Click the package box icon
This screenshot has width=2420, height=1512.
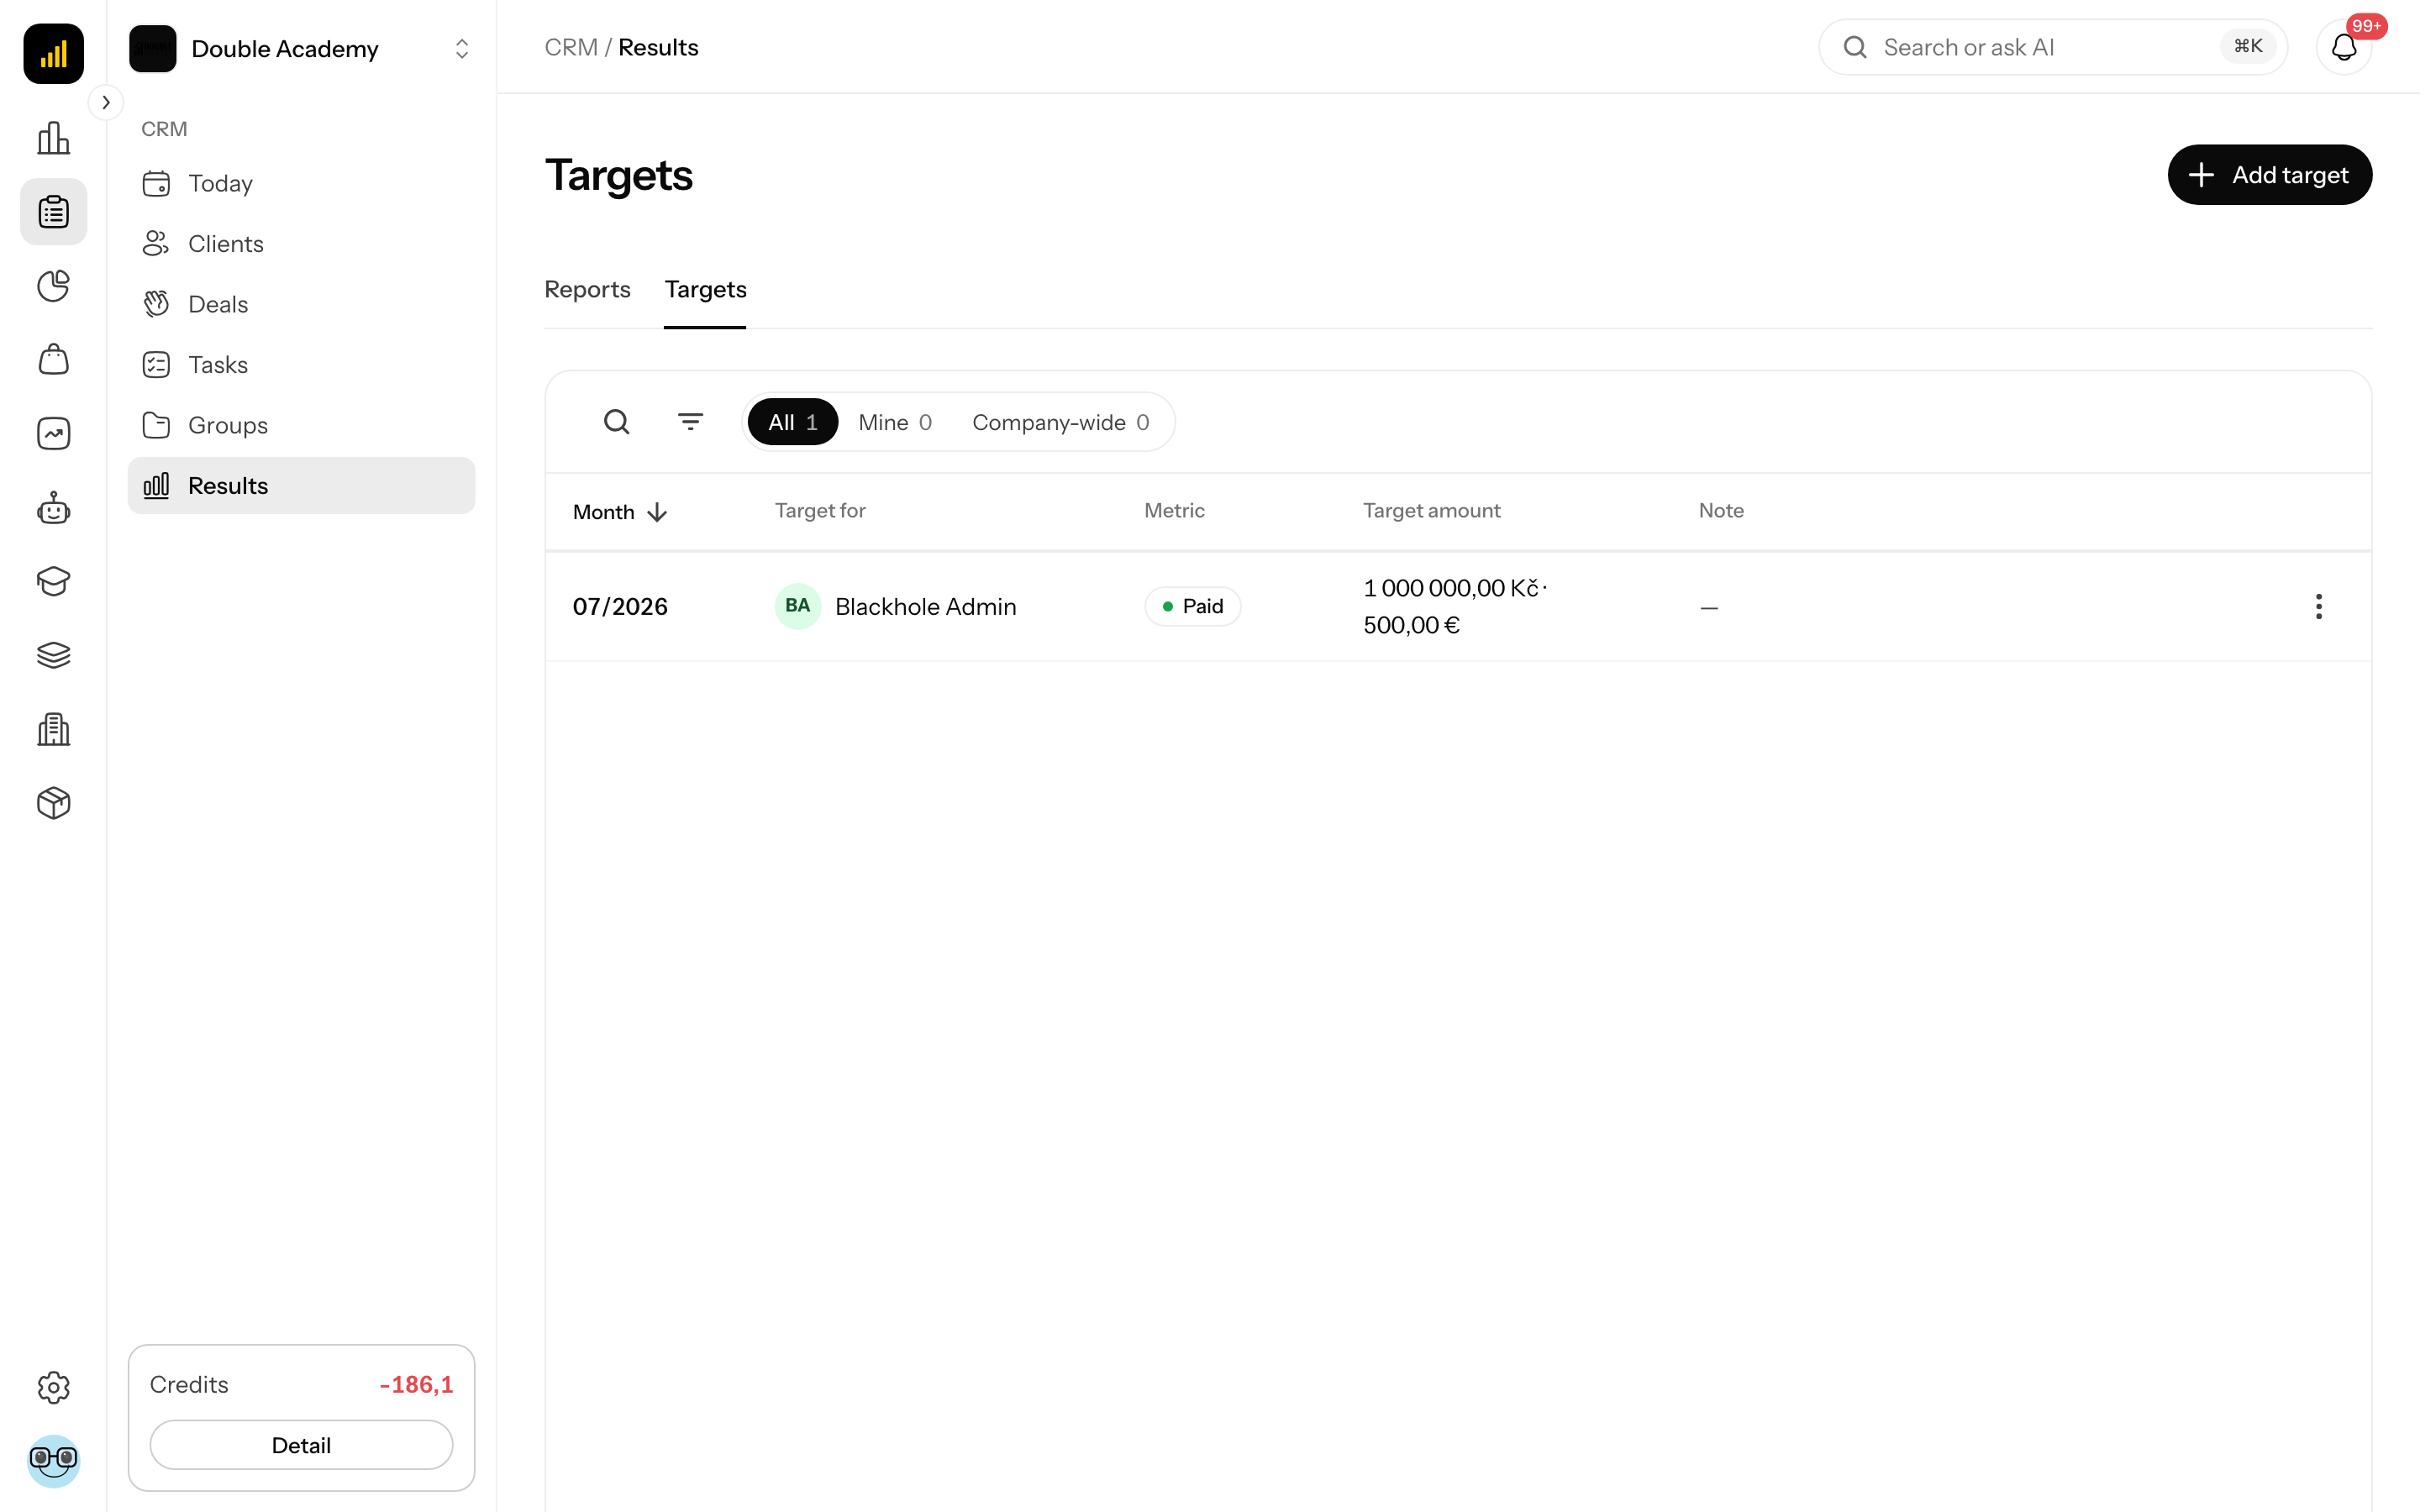[53, 803]
